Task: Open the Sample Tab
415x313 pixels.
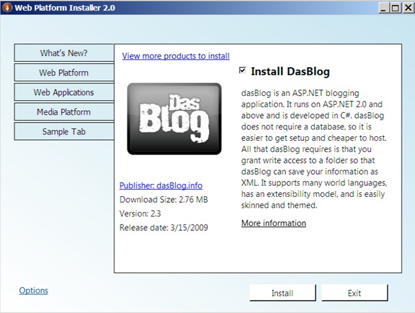Action: [x=64, y=132]
